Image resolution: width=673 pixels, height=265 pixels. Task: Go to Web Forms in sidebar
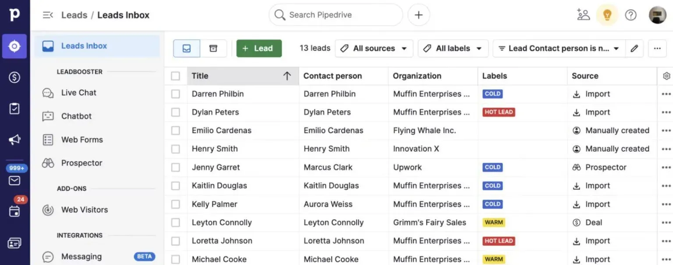pos(82,140)
